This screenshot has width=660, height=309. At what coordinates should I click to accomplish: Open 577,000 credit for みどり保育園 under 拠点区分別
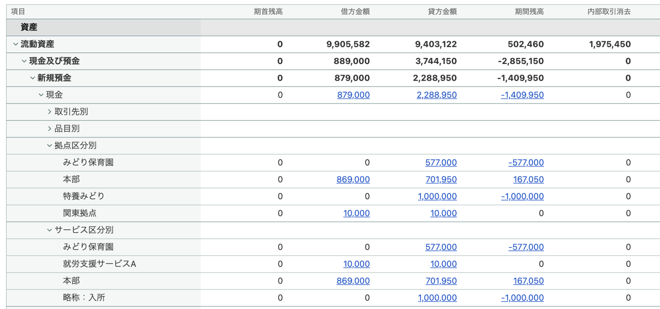click(x=441, y=163)
